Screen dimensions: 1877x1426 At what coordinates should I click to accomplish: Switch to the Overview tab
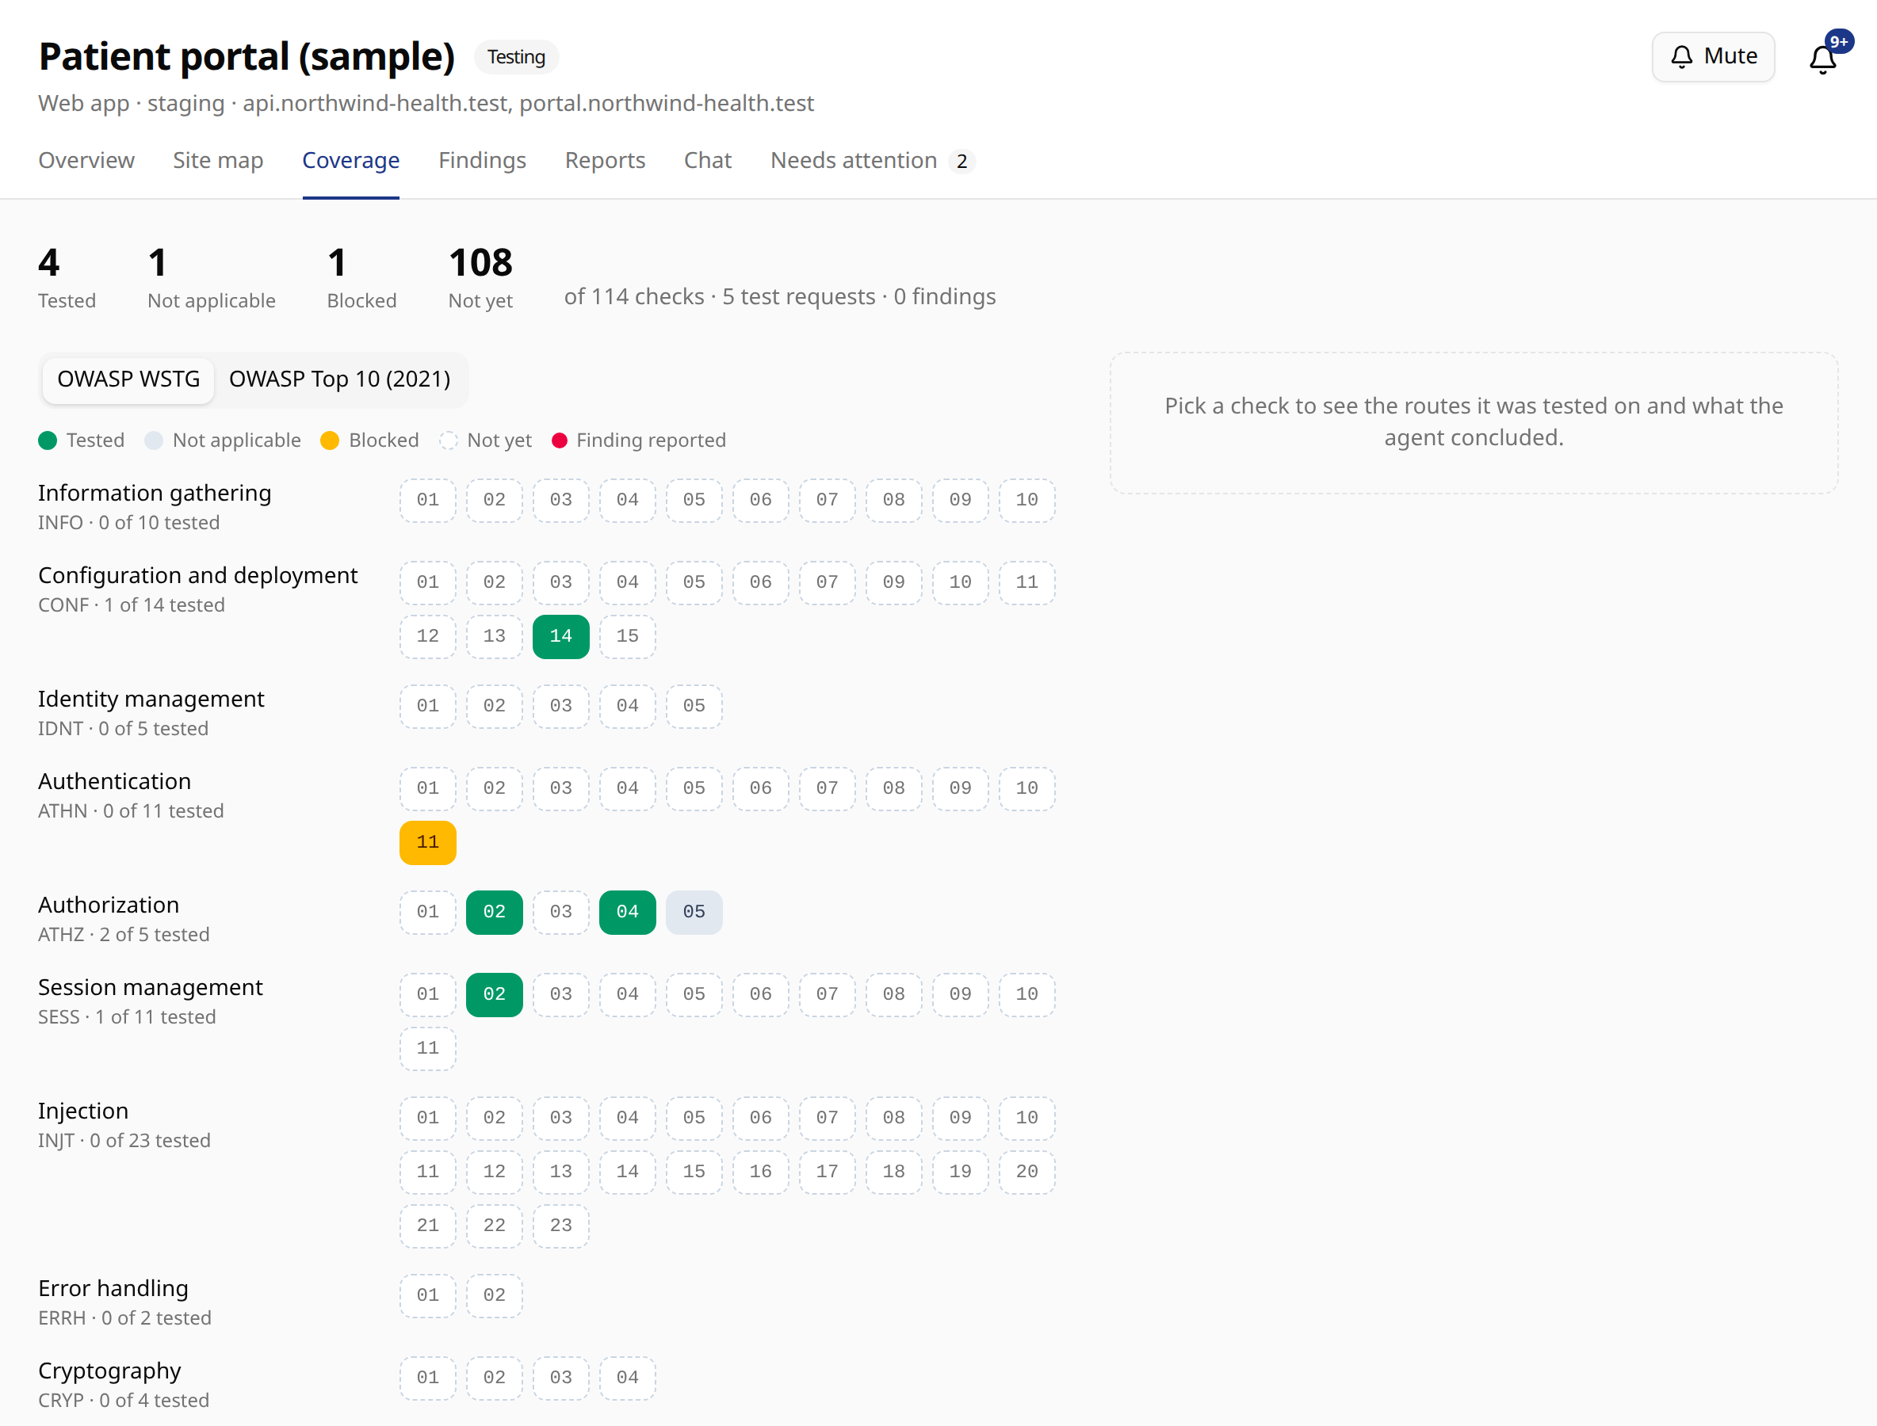[86, 160]
